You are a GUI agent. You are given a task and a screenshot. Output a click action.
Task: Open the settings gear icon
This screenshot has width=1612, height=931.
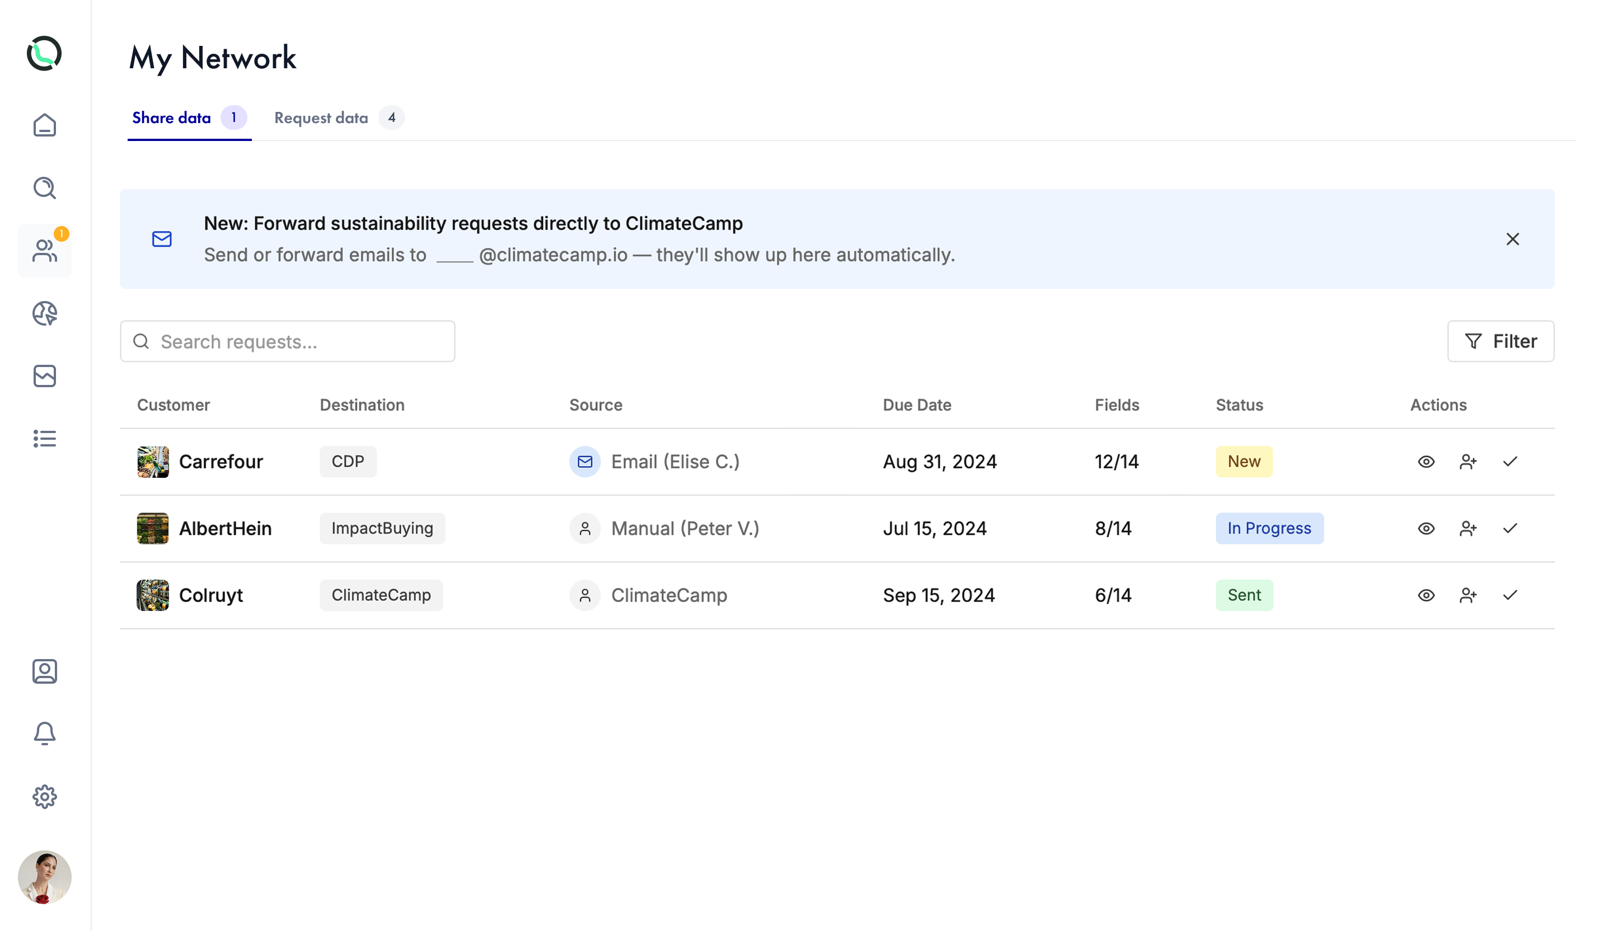point(44,797)
